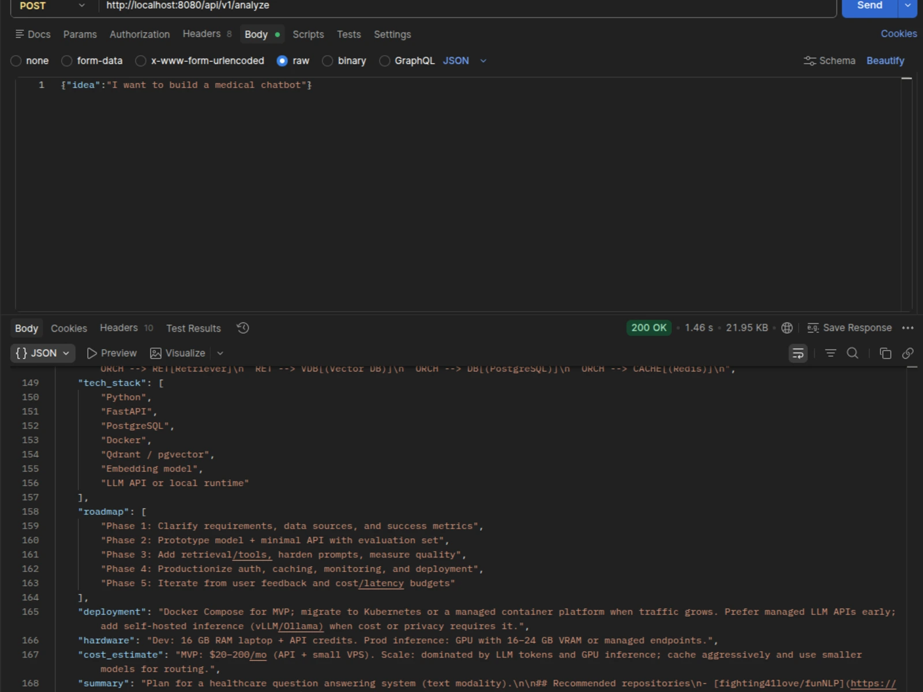Choose GraphQL body type
923x692 pixels.
(407, 61)
